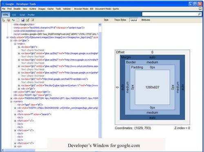Screen dimensions: 204x152
Task: Open the Images menu
Action: coord(42,9)
